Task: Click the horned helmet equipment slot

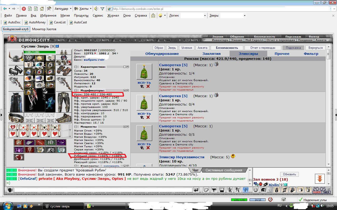Action: (x=16, y=57)
